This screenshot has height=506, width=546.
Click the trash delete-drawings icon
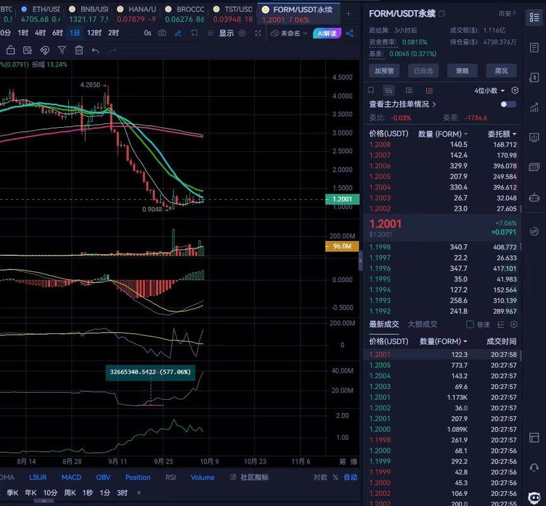pyautogui.click(x=79, y=50)
